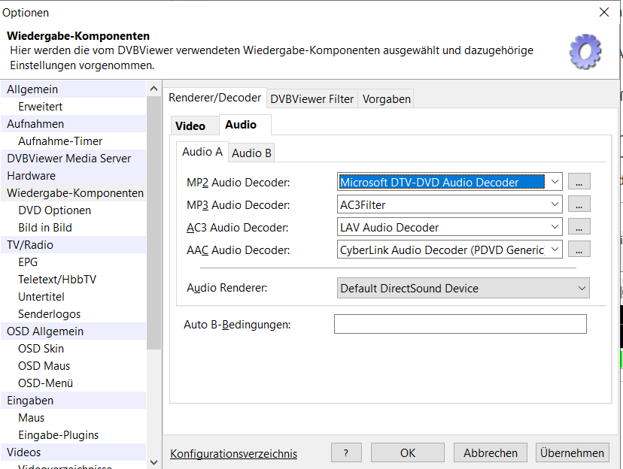Screen dimensions: 623x469
Task: Switch to the Vorgaben tab
Action: pos(386,98)
